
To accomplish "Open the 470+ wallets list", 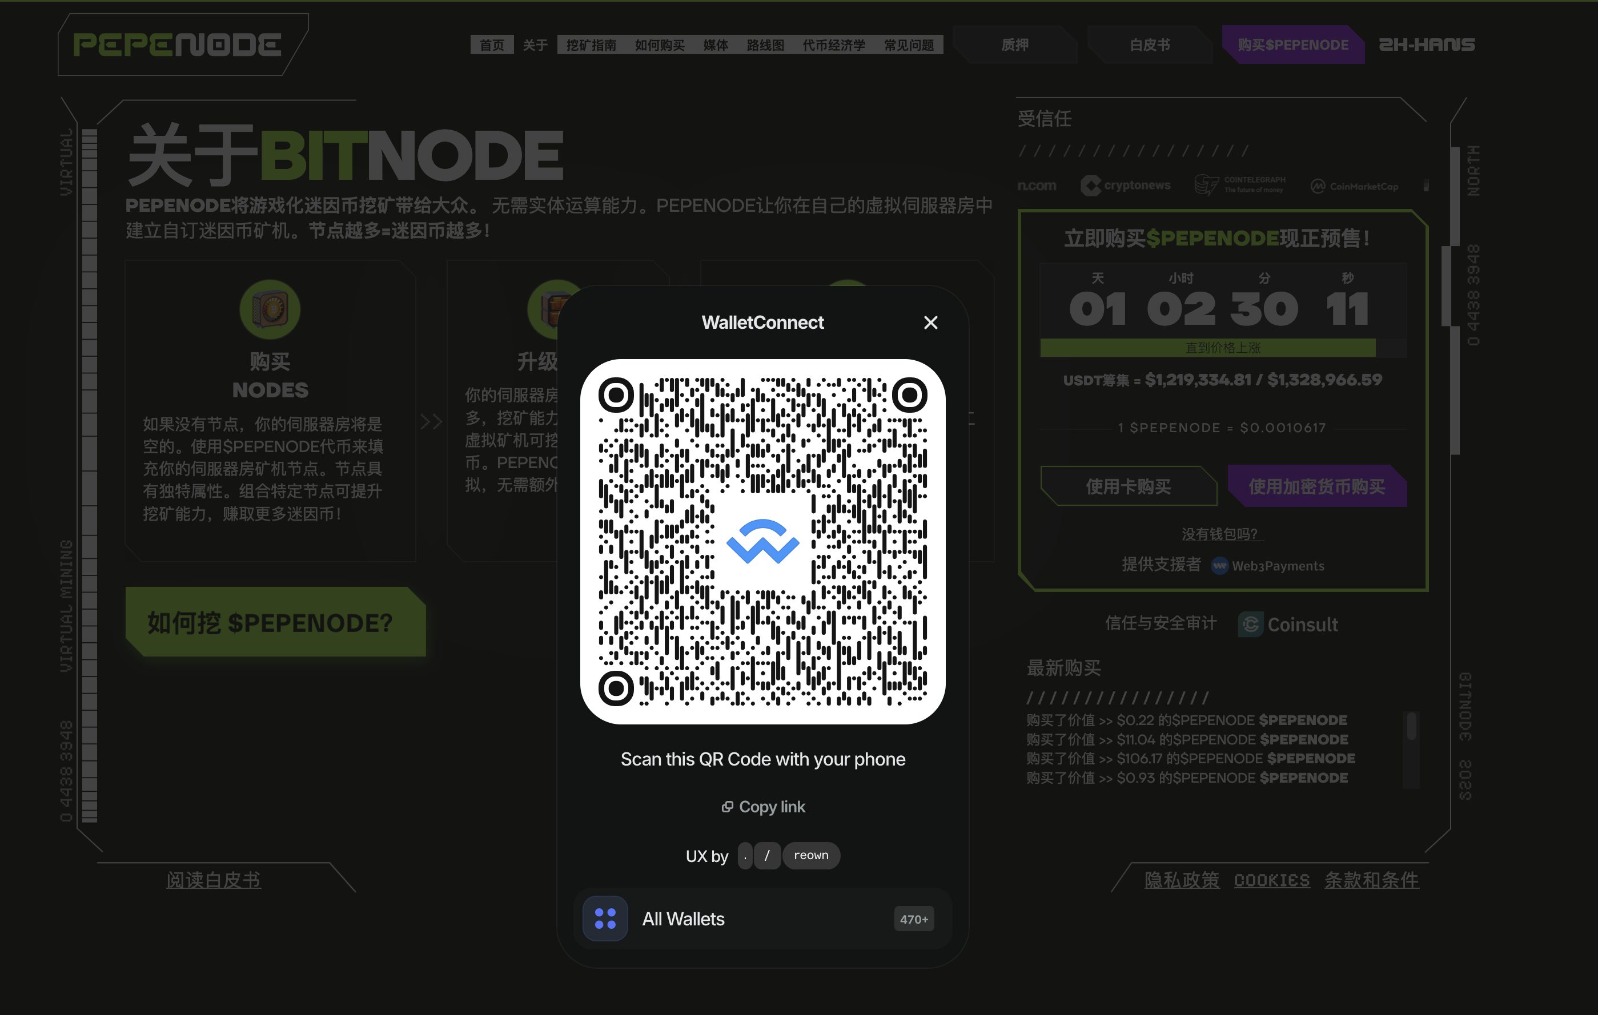I will (913, 919).
